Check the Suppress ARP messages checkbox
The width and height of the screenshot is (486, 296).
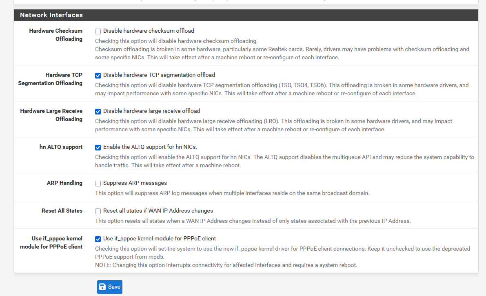coord(98,183)
